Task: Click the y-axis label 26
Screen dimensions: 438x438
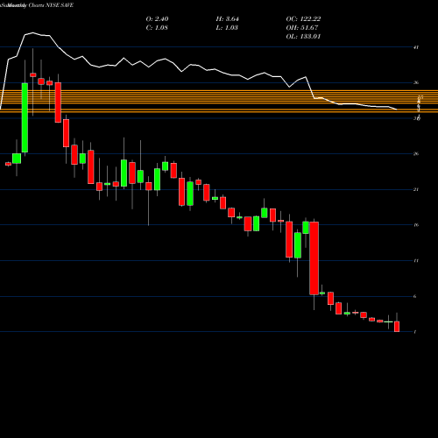Action: pyautogui.click(x=416, y=154)
